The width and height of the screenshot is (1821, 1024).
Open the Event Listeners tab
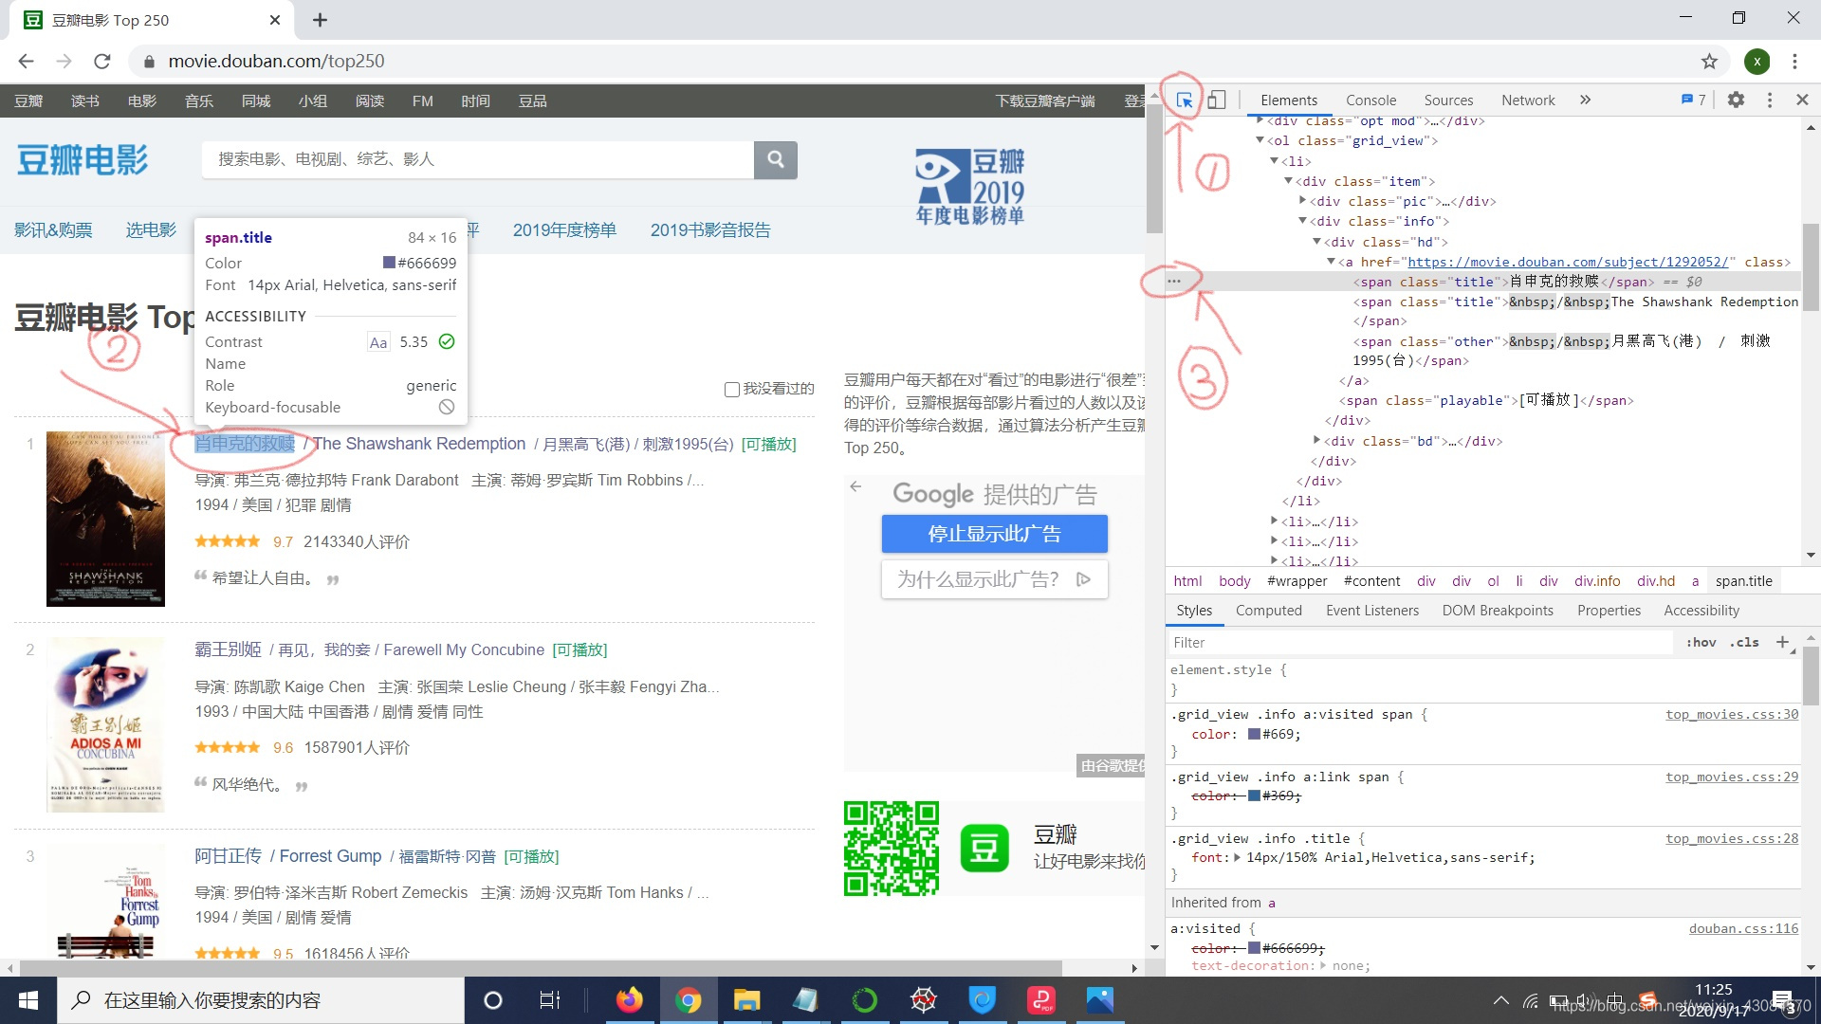pyautogui.click(x=1372, y=611)
